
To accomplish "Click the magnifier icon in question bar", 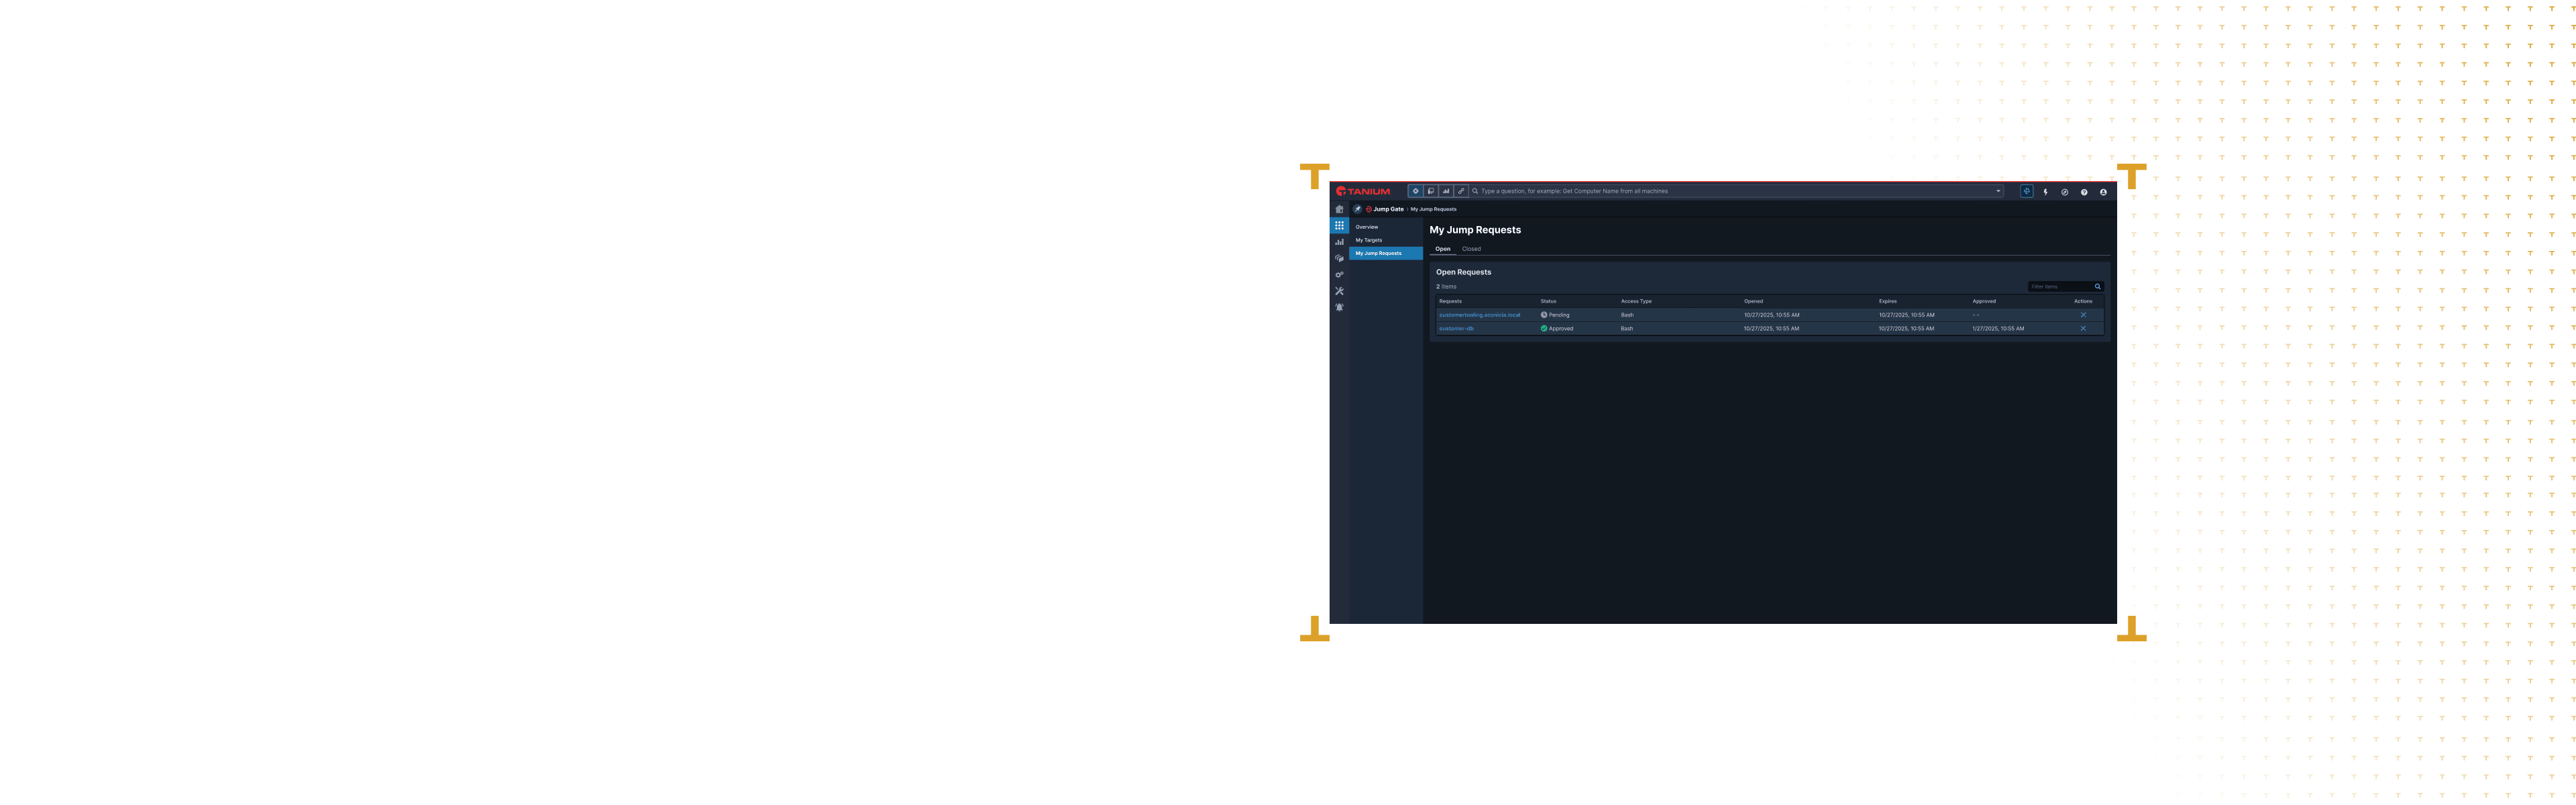I will tap(1475, 191).
